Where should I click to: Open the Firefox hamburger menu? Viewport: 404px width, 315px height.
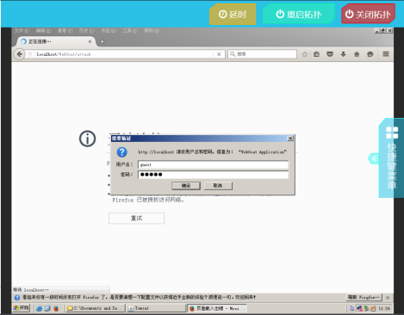click(x=386, y=54)
